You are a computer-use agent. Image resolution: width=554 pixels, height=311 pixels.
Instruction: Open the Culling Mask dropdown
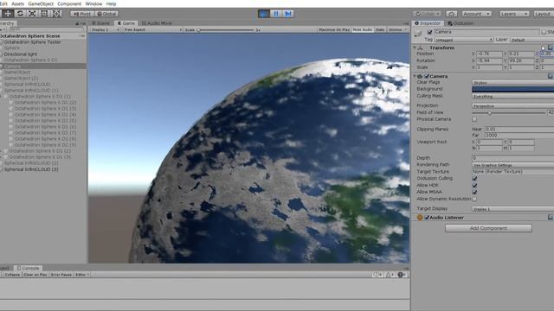pos(512,96)
